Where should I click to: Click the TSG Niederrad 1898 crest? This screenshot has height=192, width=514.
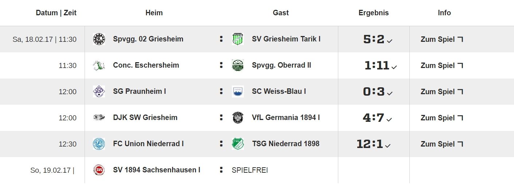[x=238, y=144]
